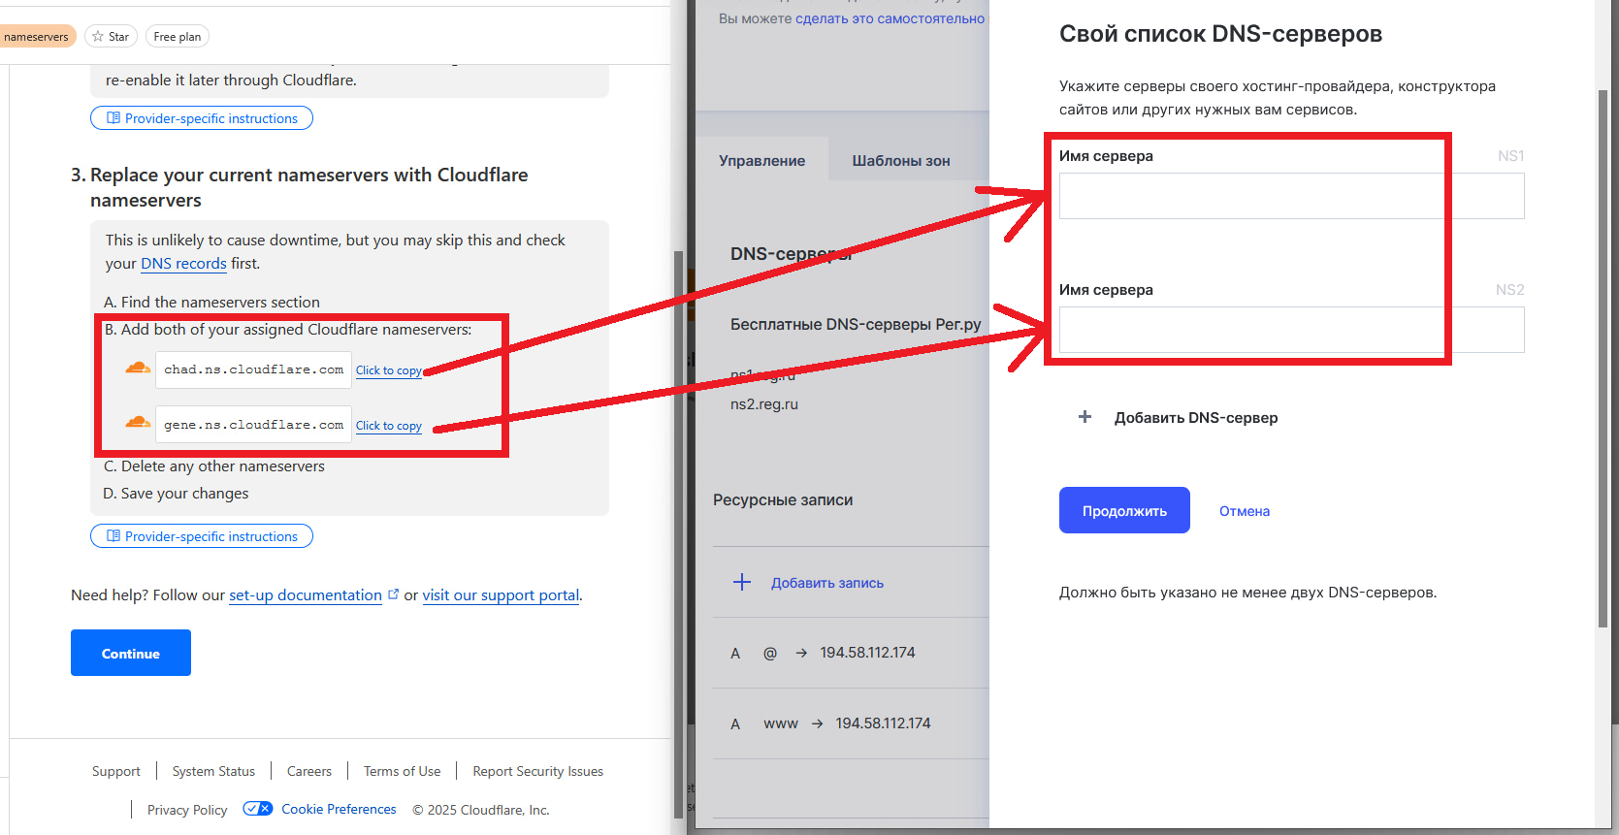The image size is (1619, 835).
Task: Open the set-up documentation link
Action: 306,595
